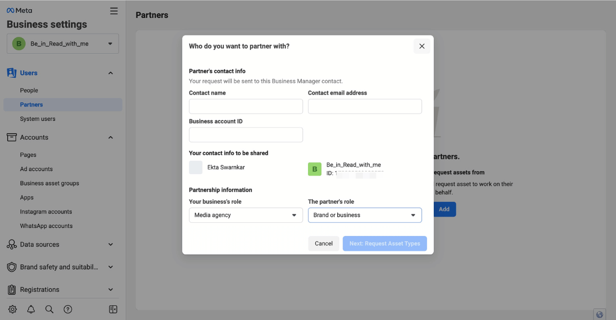Screen dimensions: 616x320
Task: Click the hamburger menu icon
Action: click(x=113, y=10)
